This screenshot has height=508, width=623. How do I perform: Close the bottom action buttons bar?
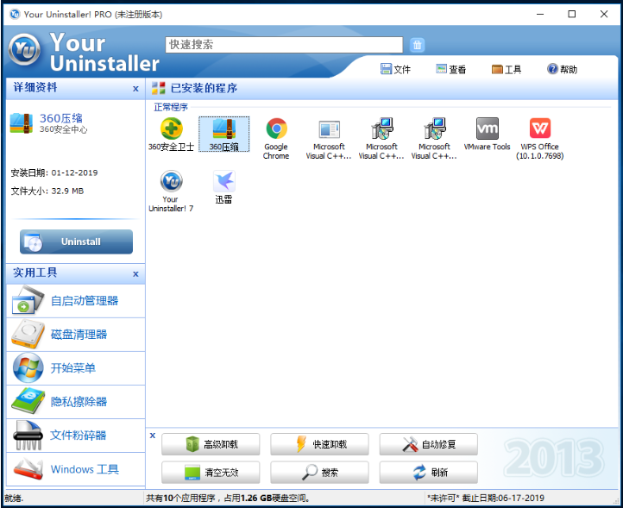tap(153, 436)
